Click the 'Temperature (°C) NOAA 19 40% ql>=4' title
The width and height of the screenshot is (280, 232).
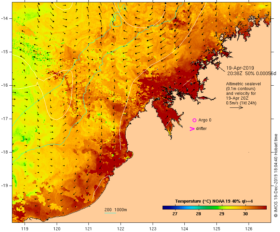click(214, 201)
